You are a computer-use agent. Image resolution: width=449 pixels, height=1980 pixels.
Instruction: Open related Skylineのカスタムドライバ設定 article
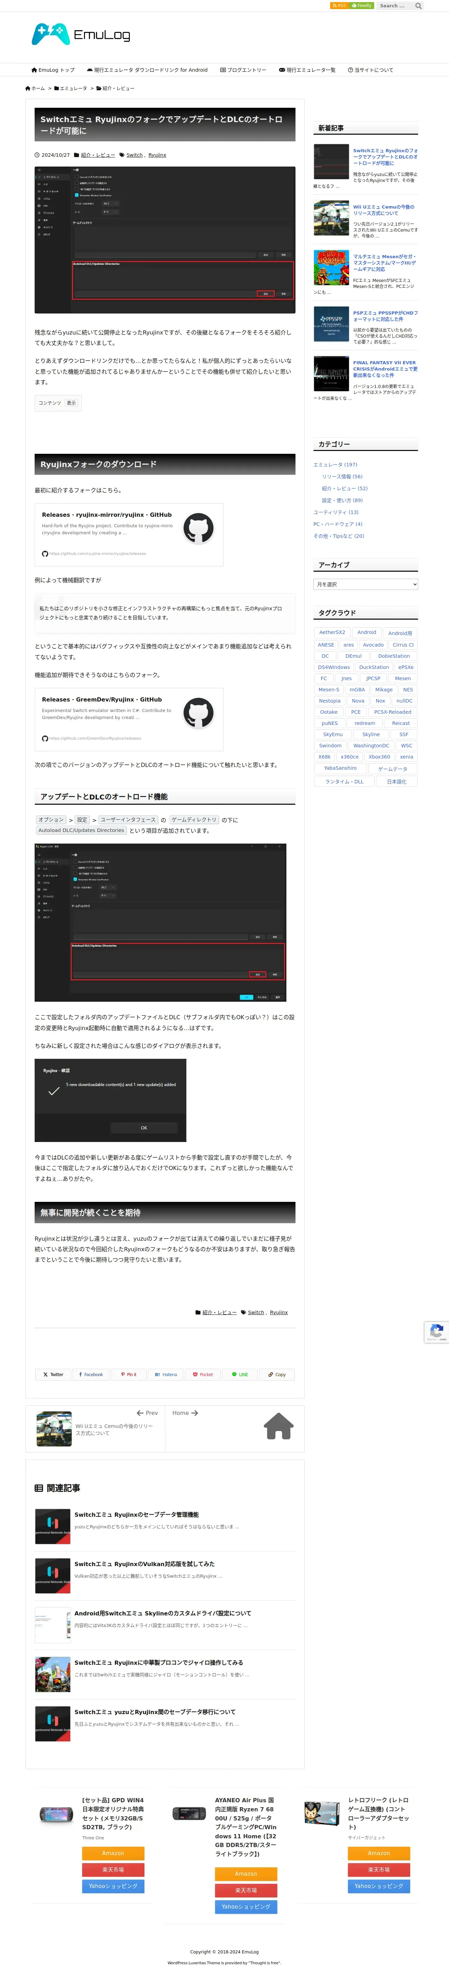(163, 1613)
